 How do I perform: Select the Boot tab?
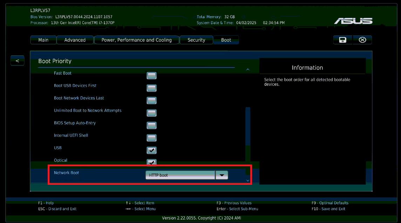pyautogui.click(x=226, y=40)
